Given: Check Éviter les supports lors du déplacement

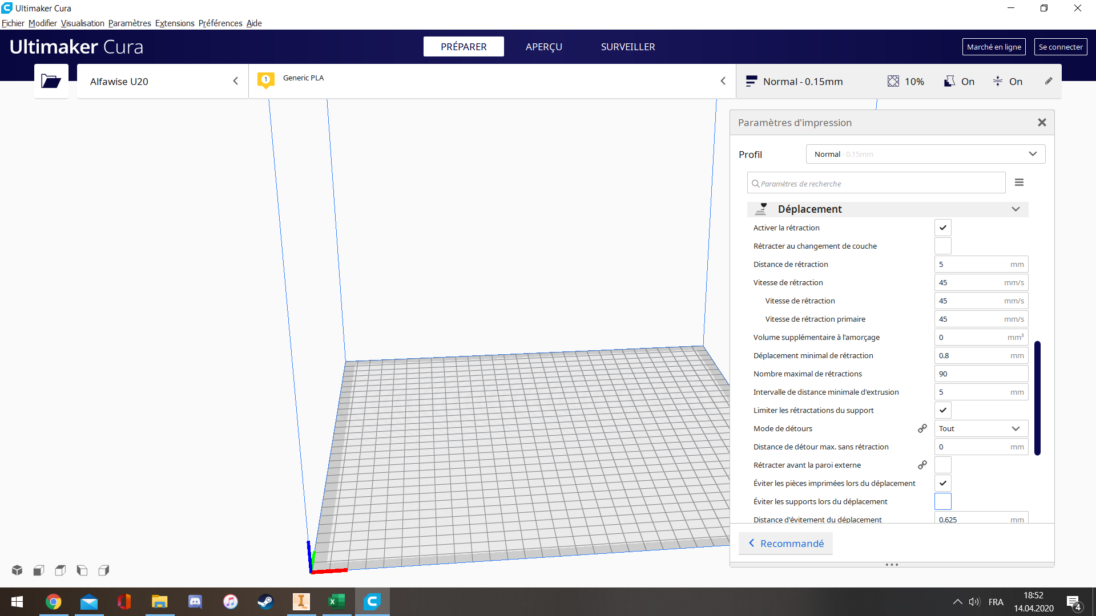Looking at the screenshot, I should tap(942, 501).
